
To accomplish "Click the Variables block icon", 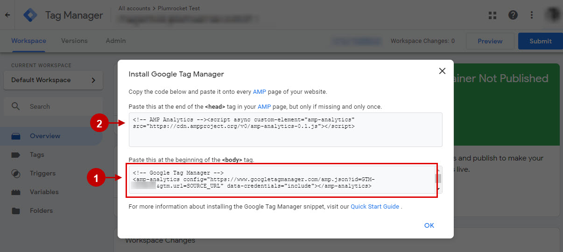I will coord(16,192).
